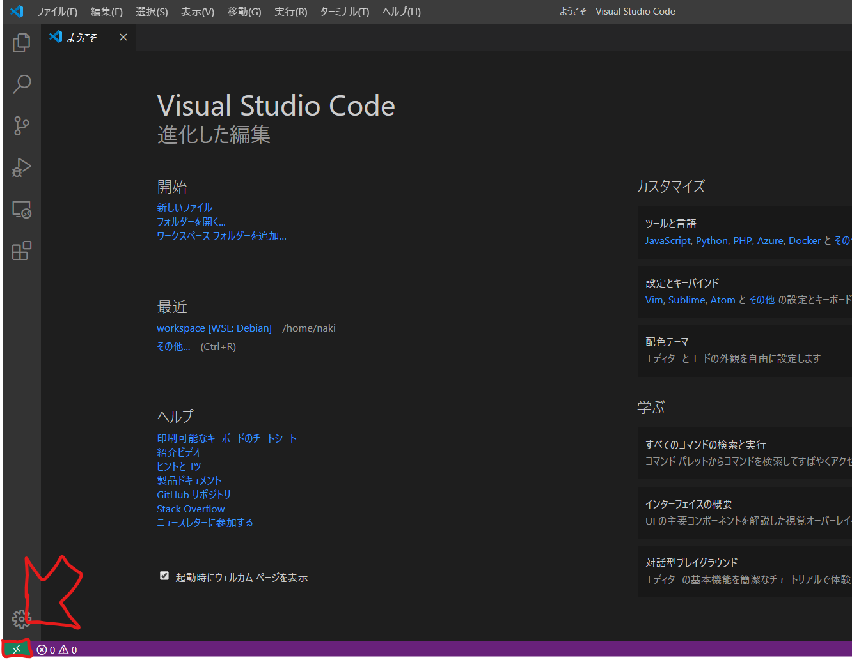Select the ようこそ editor tab

click(x=89, y=37)
